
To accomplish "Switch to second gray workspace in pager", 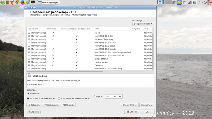I will pyautogui.click(x=168, y=2).
